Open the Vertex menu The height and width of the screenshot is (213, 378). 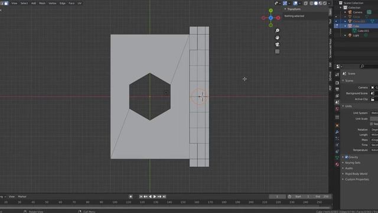point(53,3)
